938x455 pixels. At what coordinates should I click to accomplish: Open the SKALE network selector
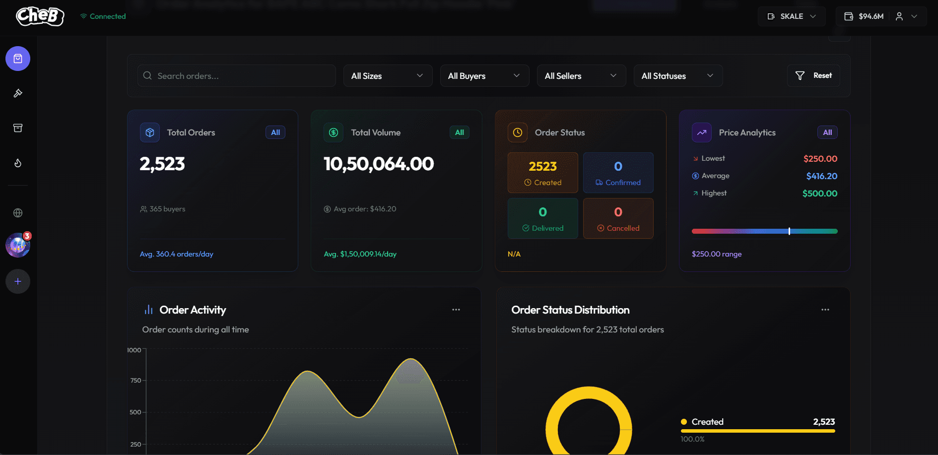(792, 16)
